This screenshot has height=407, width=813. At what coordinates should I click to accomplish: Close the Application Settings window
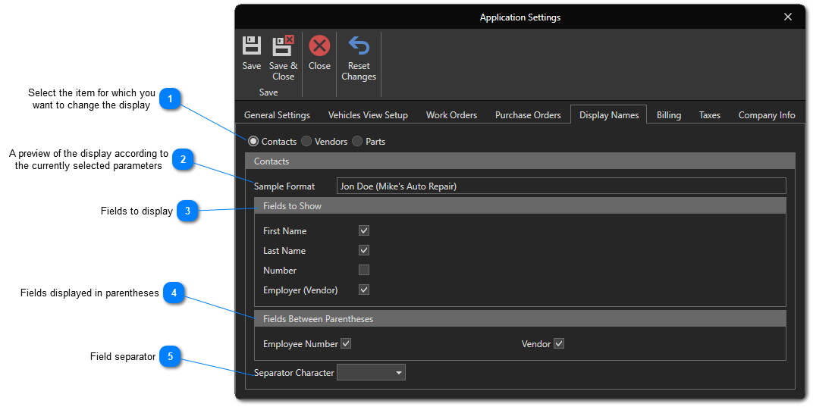788,17
